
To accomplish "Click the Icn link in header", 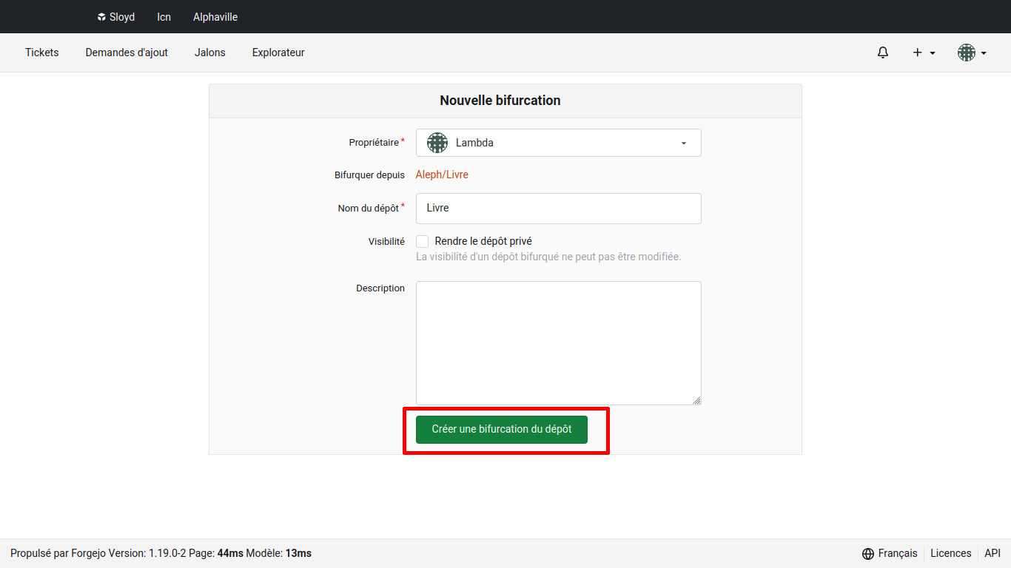I will click(164, 17).
